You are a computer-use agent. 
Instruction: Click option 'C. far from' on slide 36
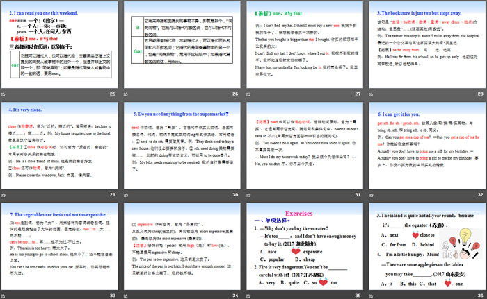[394, 244]
